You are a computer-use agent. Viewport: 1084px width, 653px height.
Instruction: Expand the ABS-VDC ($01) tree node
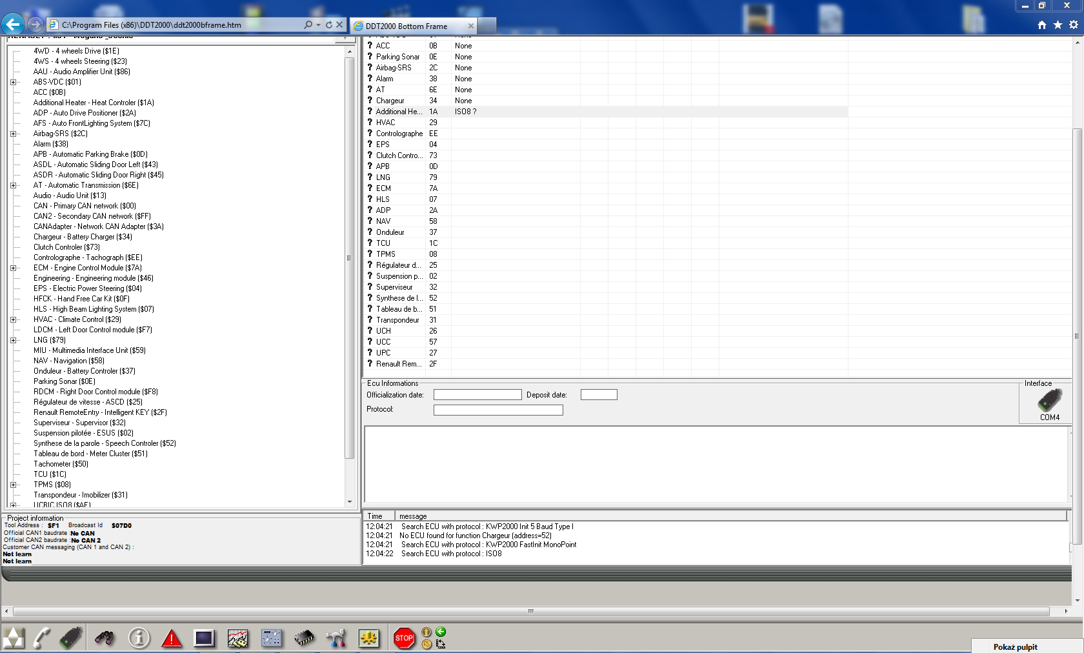13,82
